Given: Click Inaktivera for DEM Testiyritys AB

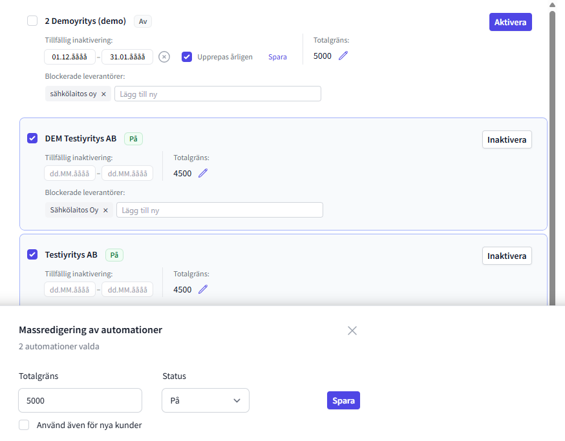Looking at the screenshot, I should coord(507,139).
